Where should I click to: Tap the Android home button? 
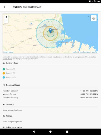coord(50,132)
